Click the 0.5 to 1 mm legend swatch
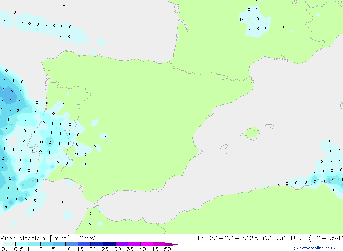This screenshot has height=251, width=343. 22,244
